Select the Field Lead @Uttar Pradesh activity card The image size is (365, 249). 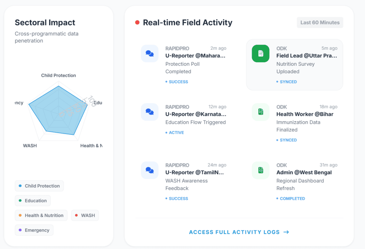[x=294, y=64]
